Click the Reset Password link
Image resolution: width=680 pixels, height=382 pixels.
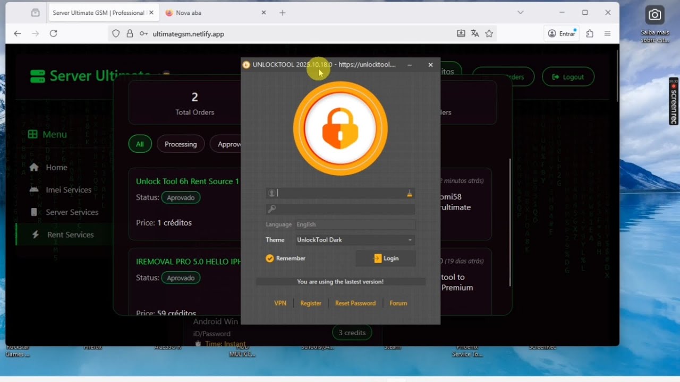pyautogui.click(x=355, y=303)
